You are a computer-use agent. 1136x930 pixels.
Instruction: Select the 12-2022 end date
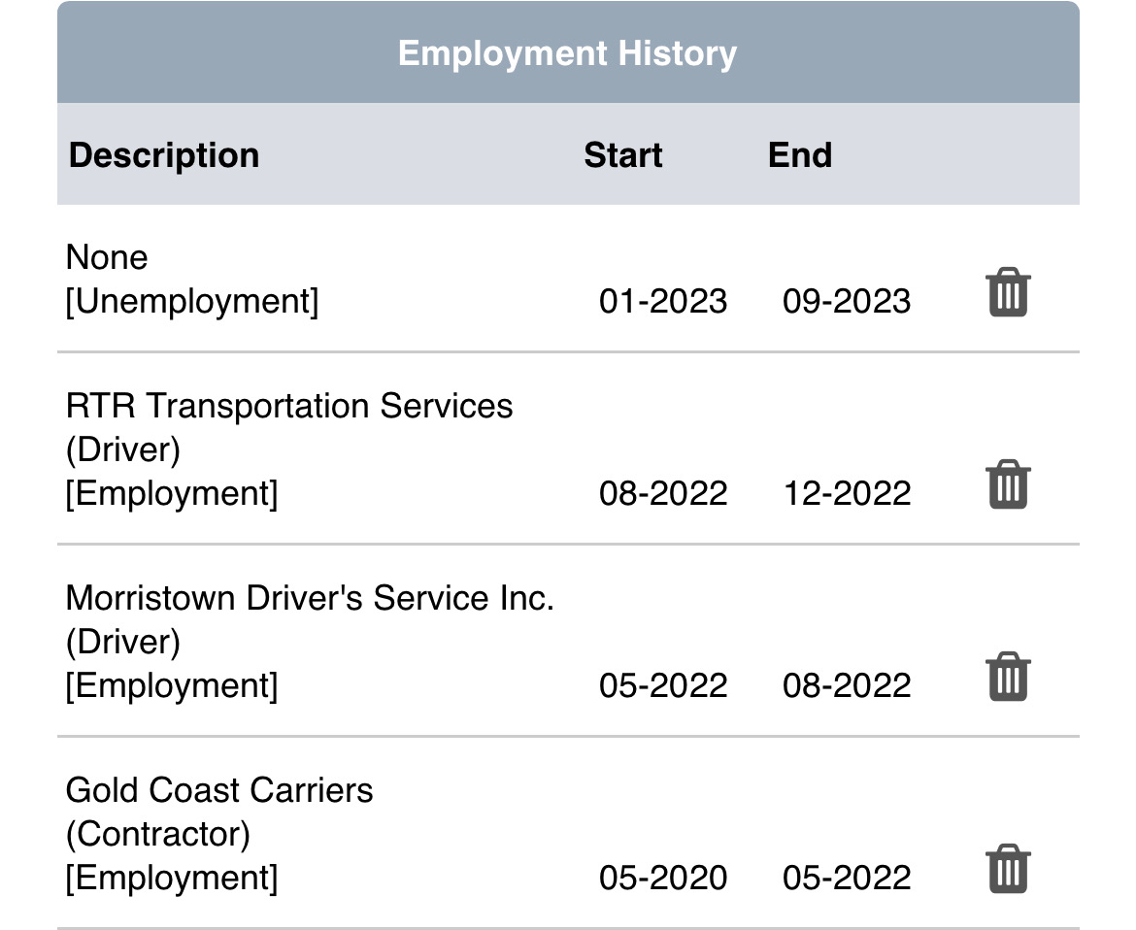pos(847,493)
